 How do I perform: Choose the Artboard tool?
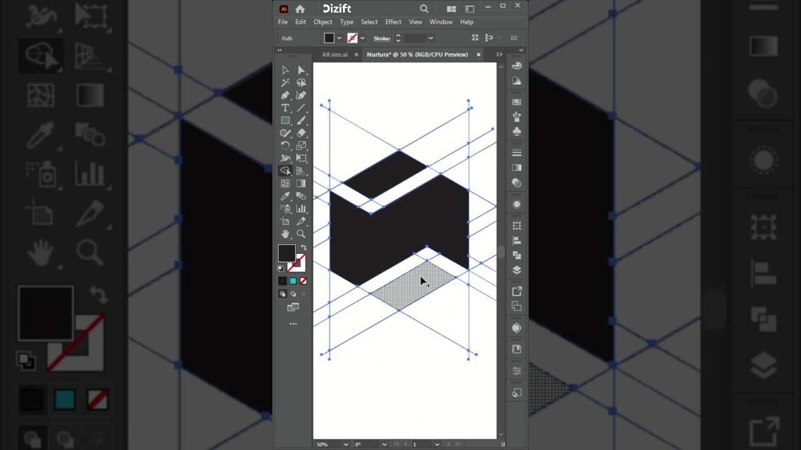click(x=285, y=221)
